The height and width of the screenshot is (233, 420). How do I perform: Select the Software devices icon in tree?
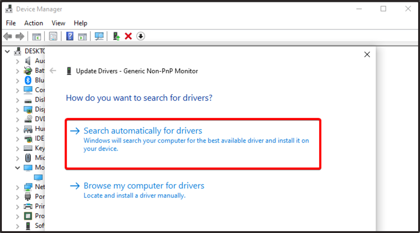pos(28,226)
